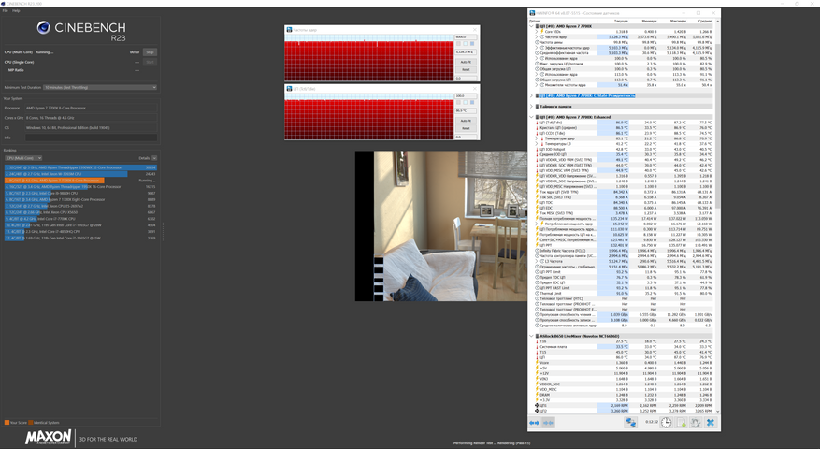Click Reset in ЦП (Tctl/Tdie) graph window
This screenshot has width=820, height=449.
pyautogui.click(x=466, y=128)
